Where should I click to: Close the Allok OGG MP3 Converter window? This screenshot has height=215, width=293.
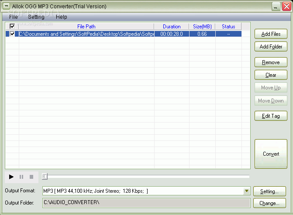(x=286, y=7)
